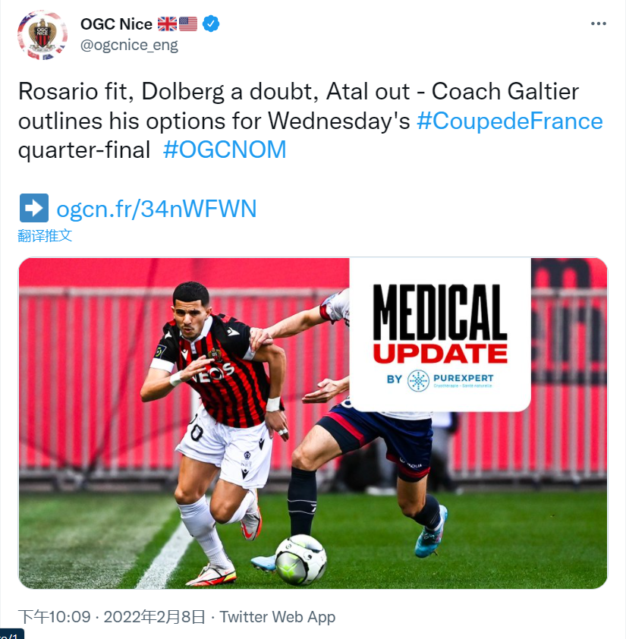Follow the ogcn.fr/34nWFWN link
The width and height of the screenshot is (626, 639).
coord(156,209)
